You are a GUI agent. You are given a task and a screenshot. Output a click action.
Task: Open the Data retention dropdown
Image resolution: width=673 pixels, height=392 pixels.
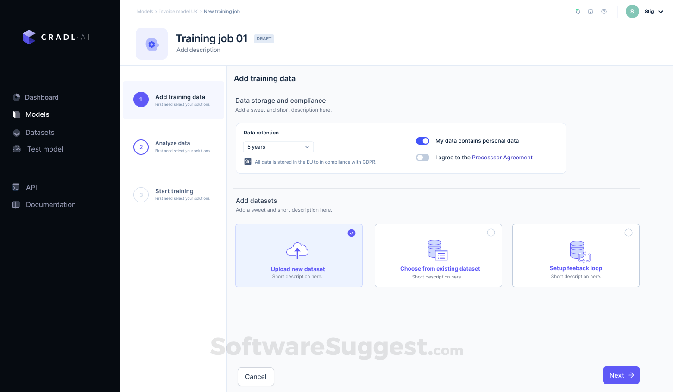coord(278,146)
